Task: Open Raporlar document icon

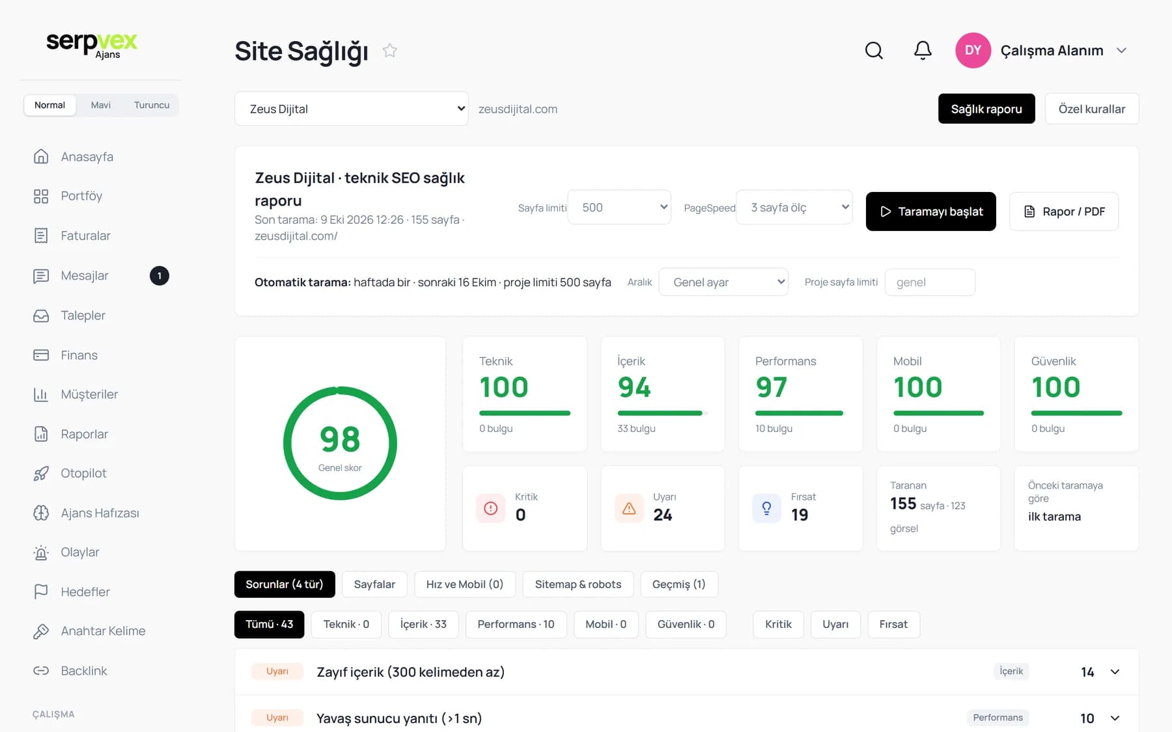Action: coord(41,434)
